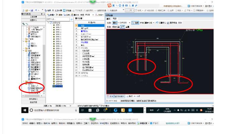
Task: Click the collapse-all minus icon under 绘图输入
Action: [27, 24]
